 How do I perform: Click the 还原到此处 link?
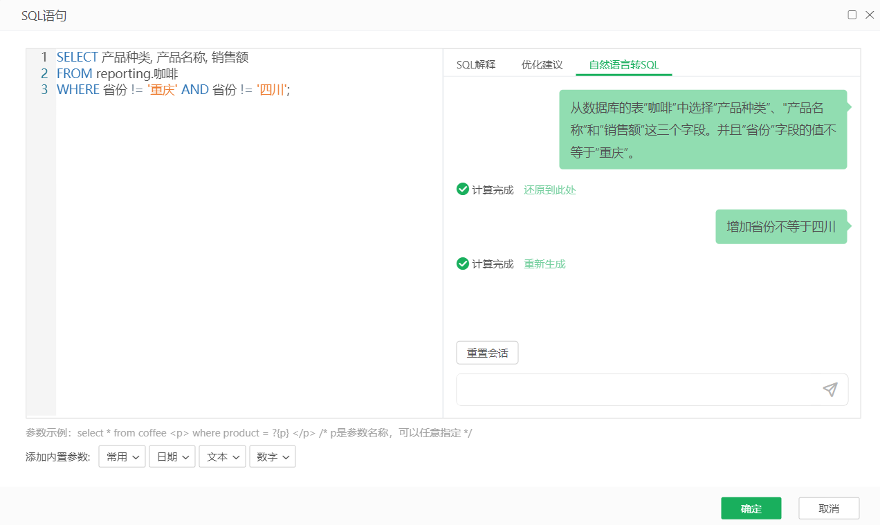549,190
